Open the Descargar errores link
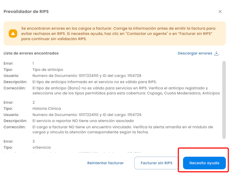This screenshot has width=230, height=174. pos(195,53)
